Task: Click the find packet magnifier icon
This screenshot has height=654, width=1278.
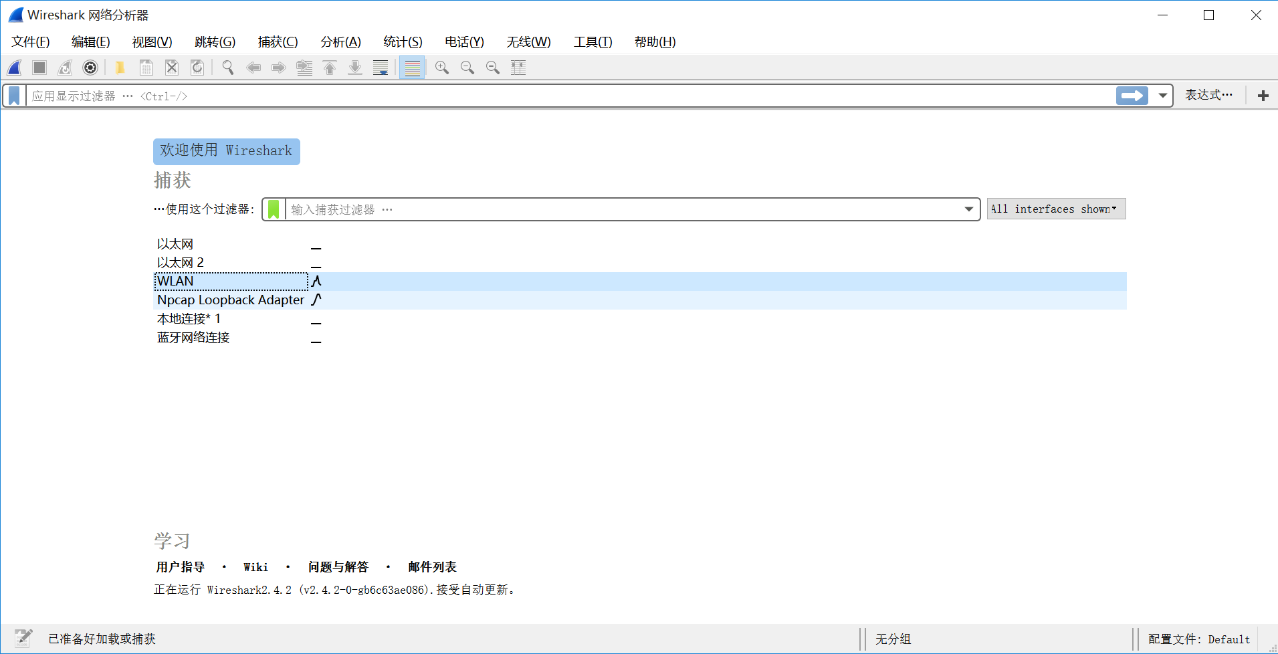Action: pyautogui.click(x=228, y=68)
